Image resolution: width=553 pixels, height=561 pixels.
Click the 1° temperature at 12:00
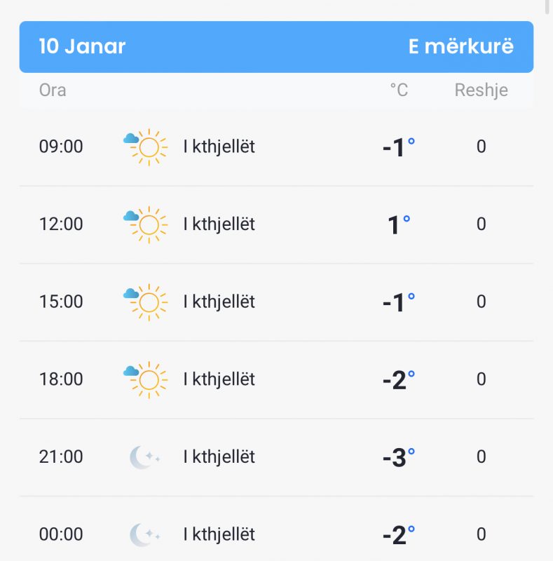[399, 224]
